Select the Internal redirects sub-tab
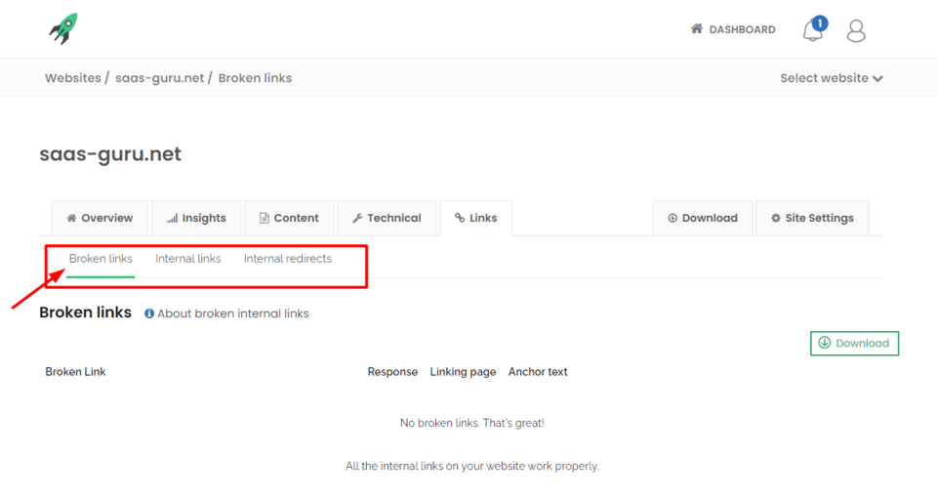This screenshot has height=500, width=937. click(287, 259)
